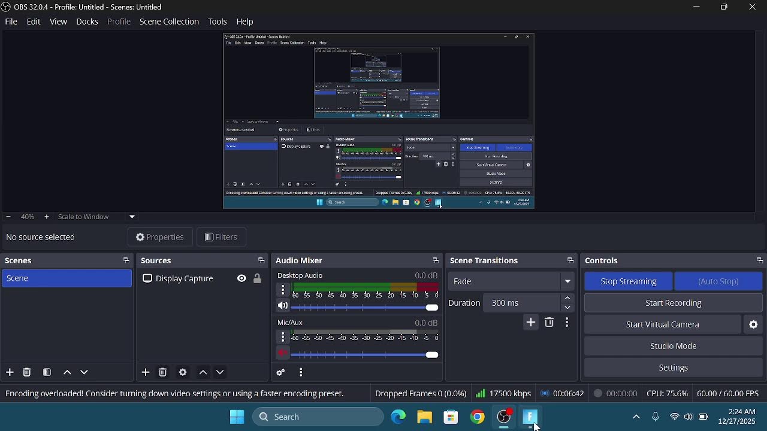Viewport: 767px width, 431px height.
Task: Open transition properties three-dot menu
Action: 567,323
